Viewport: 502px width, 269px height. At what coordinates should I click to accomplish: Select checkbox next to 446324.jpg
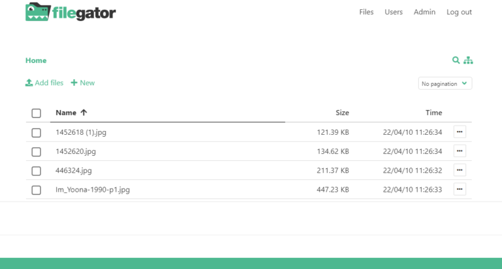(x=37, y=171)
